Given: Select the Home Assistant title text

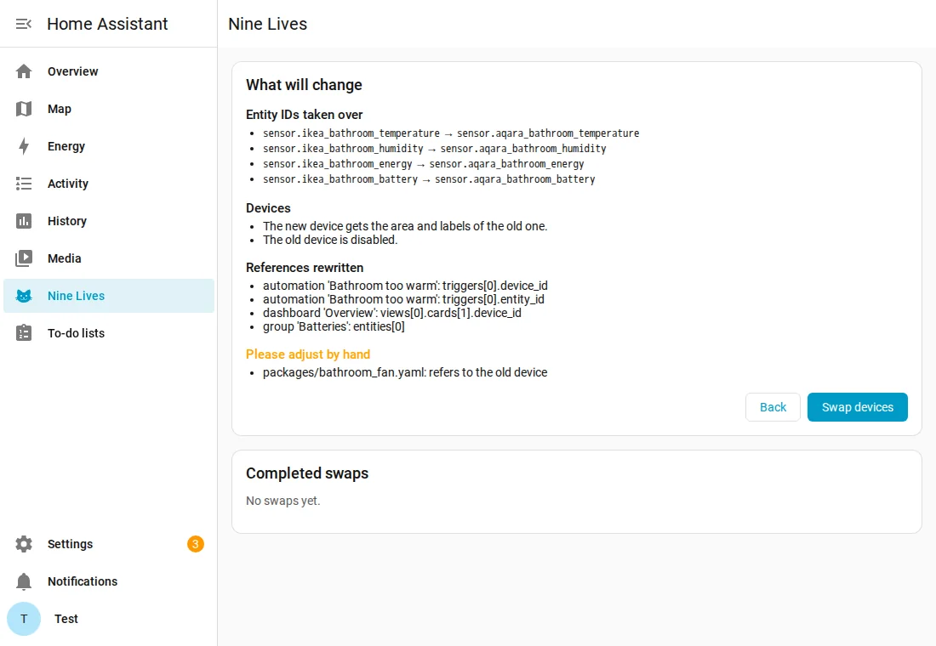Looking at the screenshot, I should click(x=107, y=24).
